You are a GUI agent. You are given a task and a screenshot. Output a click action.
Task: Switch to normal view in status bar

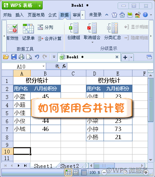pos(68,172)
